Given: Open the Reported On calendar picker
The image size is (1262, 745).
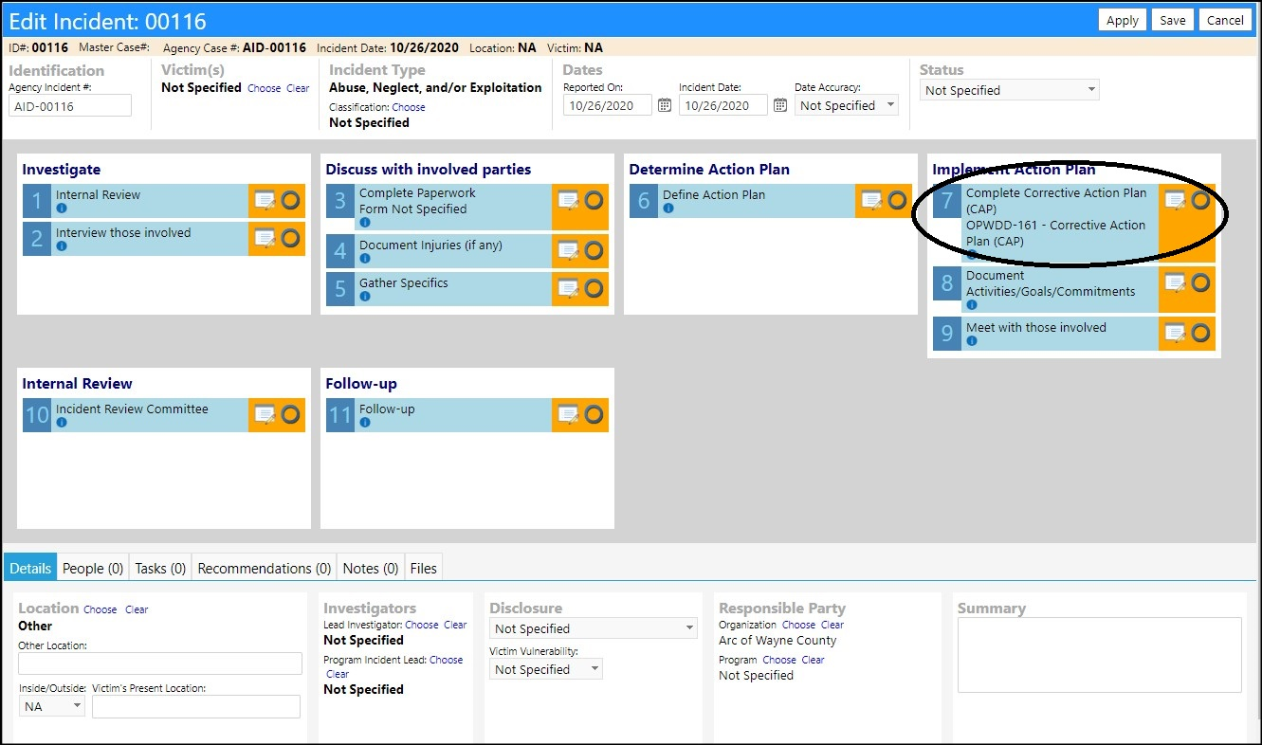Looking at the screenshot, I should [665, 105].
